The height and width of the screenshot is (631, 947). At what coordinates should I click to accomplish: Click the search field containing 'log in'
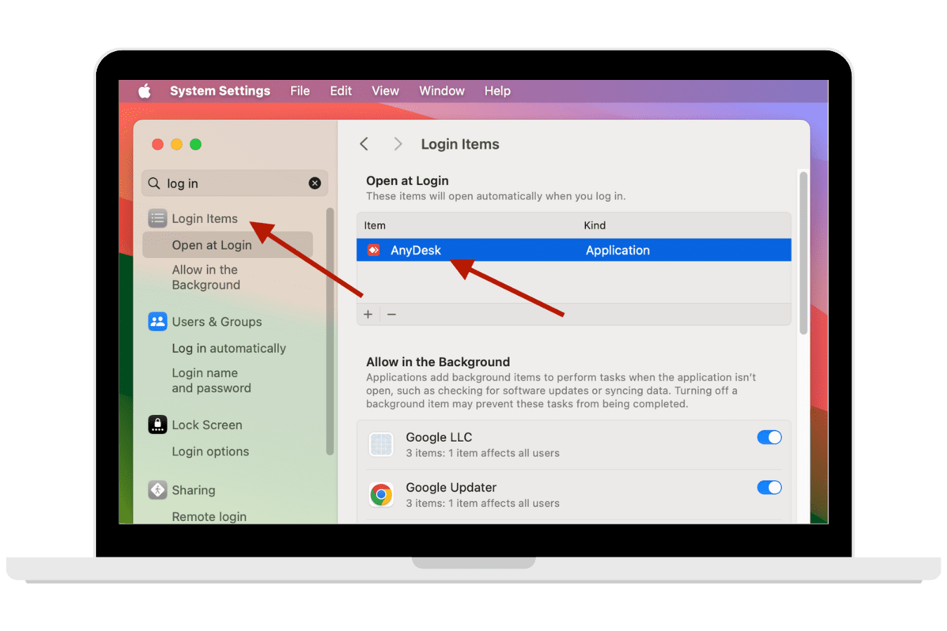pos(234,183)
